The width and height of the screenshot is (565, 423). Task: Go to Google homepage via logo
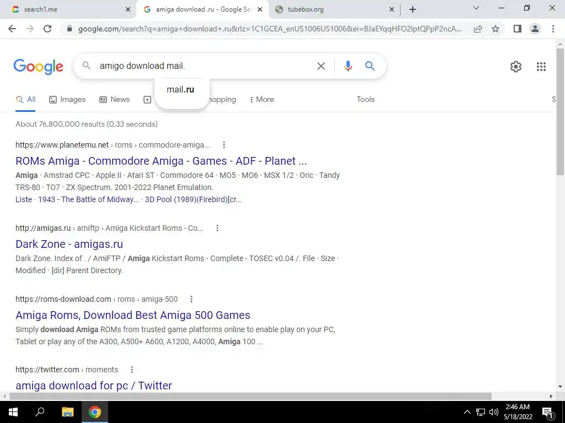(x=38, y=67)
